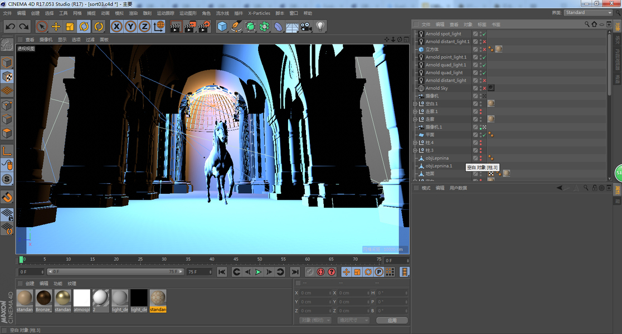
Task: Enable Arnold Sky via its red cross
Action: click(484, 89)
